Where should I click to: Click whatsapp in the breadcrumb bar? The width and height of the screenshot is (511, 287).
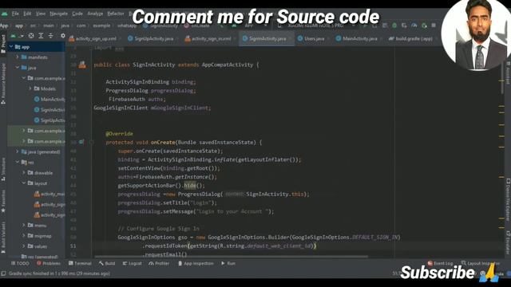(127, 26)
